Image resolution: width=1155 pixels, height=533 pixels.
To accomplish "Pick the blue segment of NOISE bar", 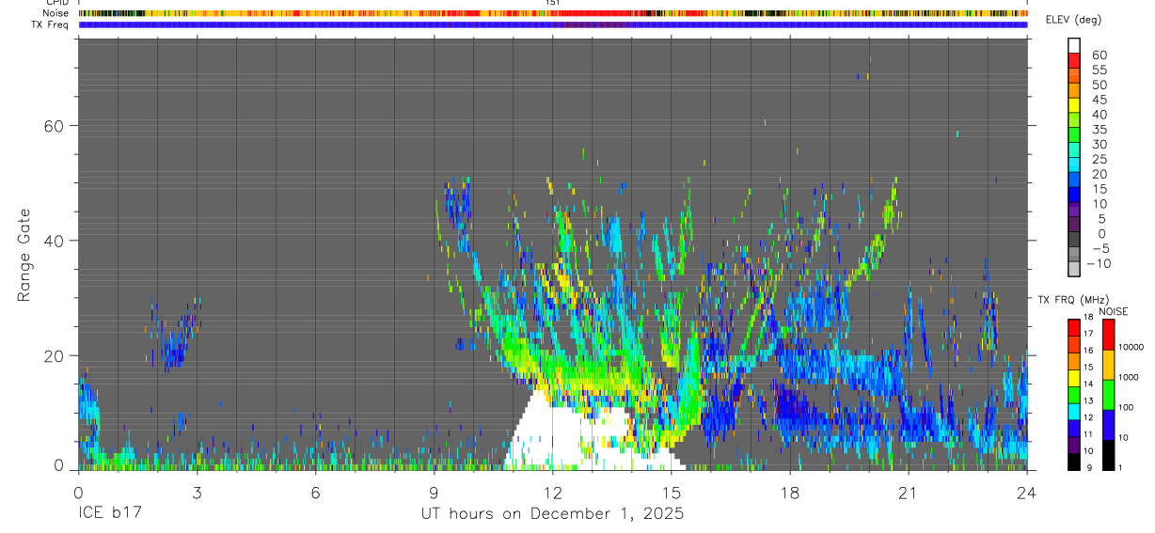I will point(1109,425).
